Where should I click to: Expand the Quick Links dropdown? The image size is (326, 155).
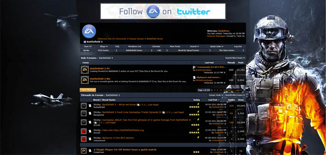pos(217,46)
